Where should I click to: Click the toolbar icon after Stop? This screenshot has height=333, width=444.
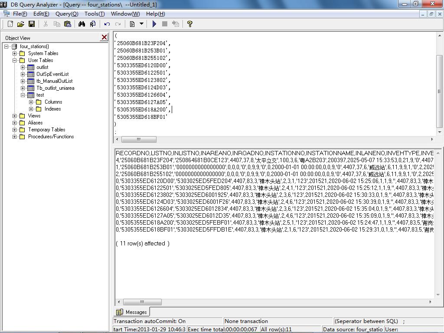176,24
